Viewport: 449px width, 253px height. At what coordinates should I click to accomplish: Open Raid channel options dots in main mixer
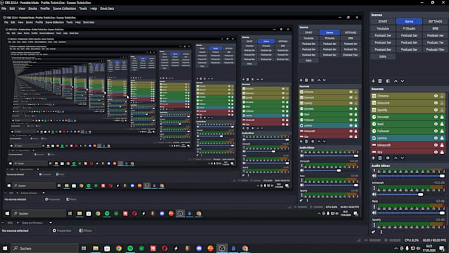pos(374,207)
